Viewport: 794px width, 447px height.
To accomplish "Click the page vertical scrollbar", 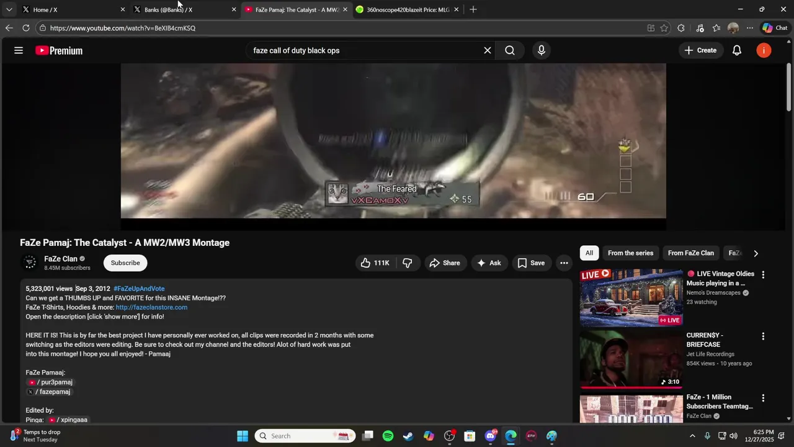I will click(x=789, y=87).
